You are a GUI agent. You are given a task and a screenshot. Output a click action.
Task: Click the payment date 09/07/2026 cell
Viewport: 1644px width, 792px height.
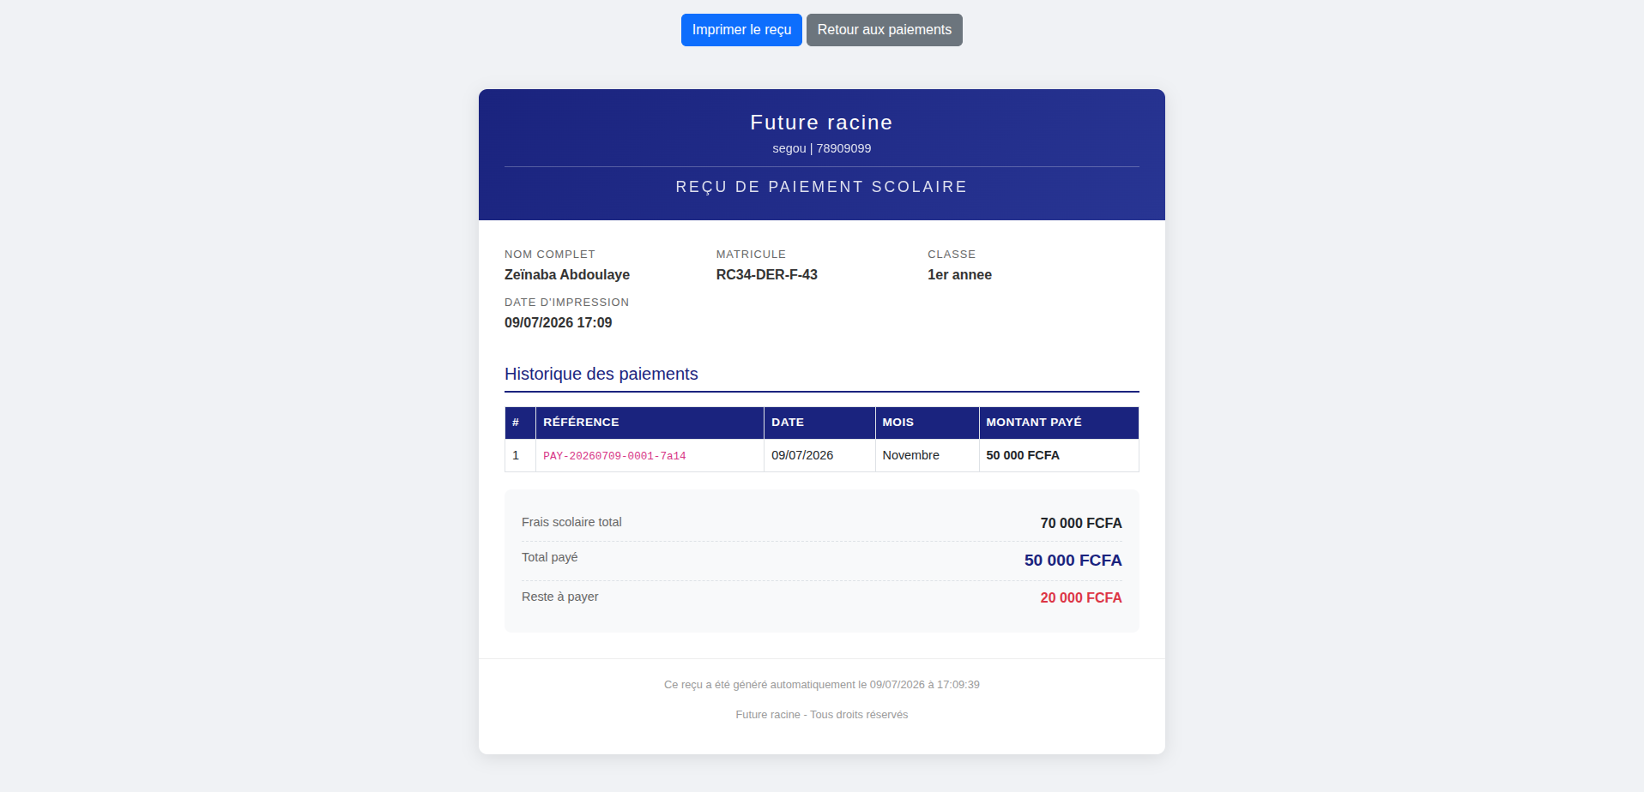(802, 455)
